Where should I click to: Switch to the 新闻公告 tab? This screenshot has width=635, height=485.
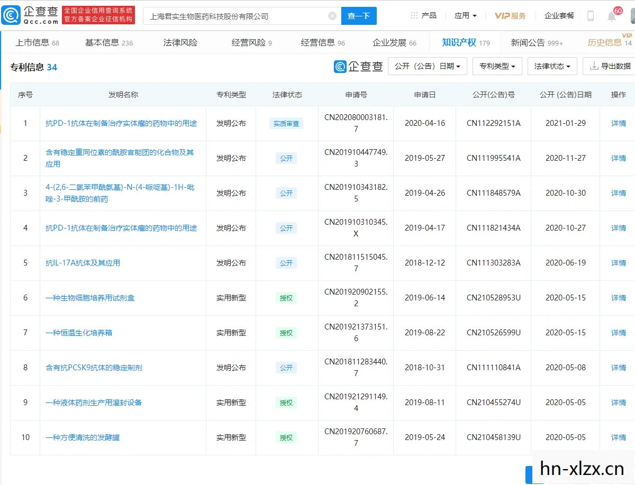(x=537, y=42)
